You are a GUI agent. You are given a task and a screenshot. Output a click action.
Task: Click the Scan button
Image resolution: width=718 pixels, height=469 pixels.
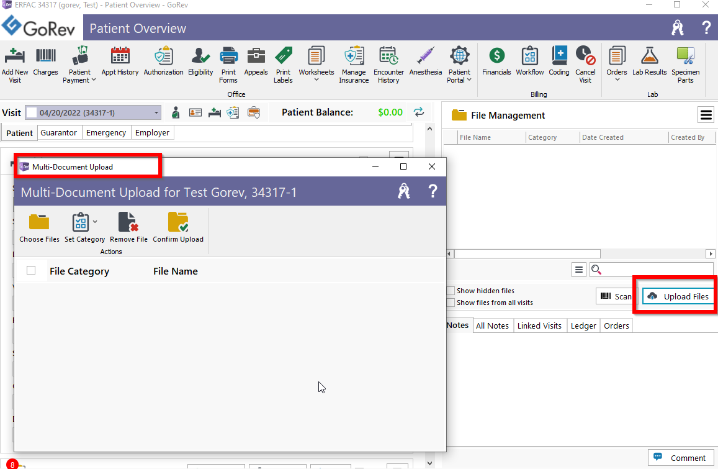(x=616, y=296)
